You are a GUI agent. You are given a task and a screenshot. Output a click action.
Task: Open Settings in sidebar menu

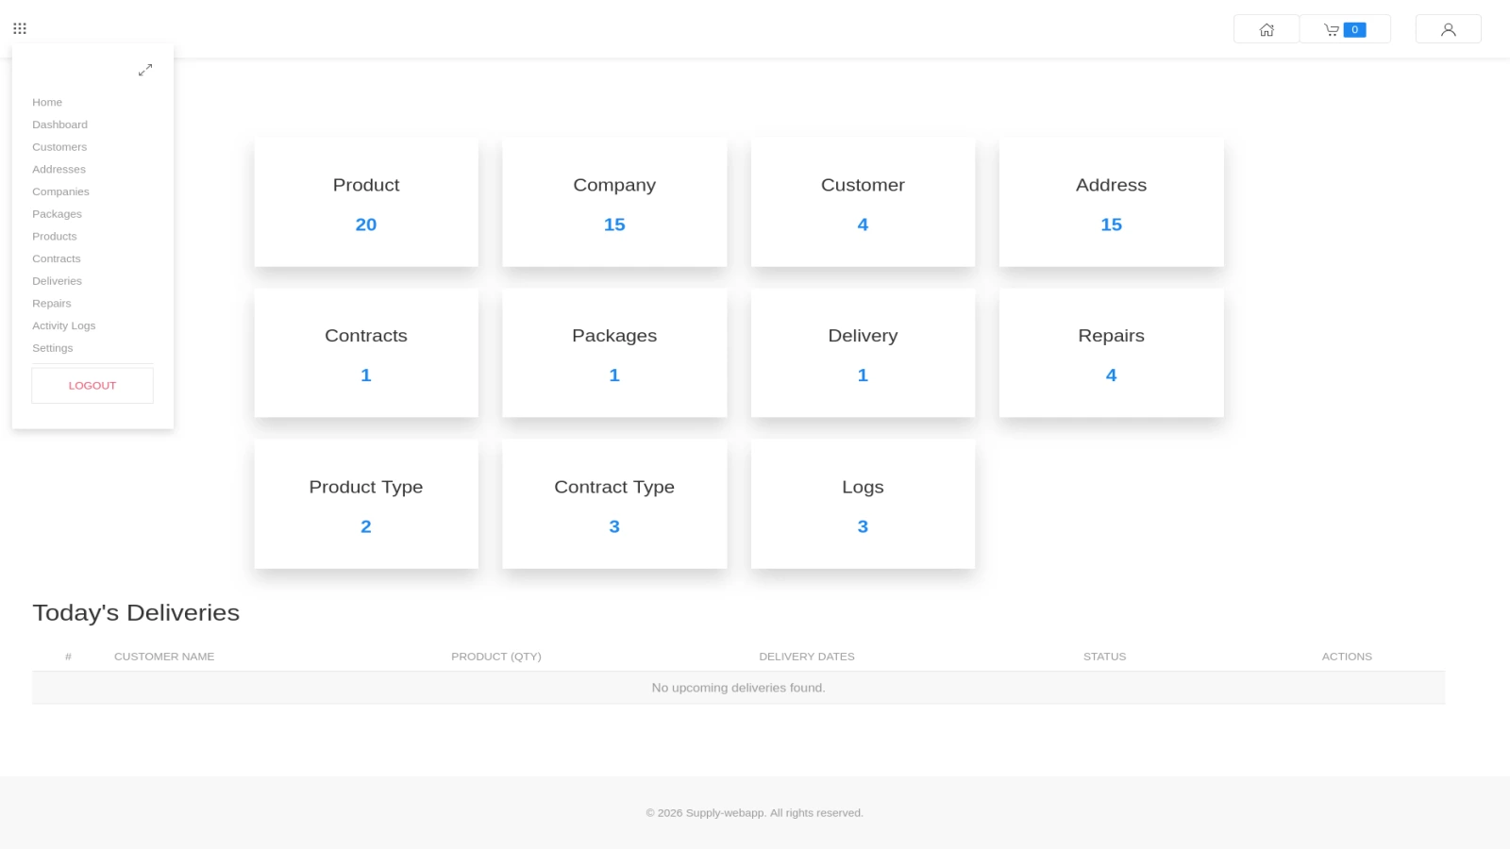[x=53, y=348]
